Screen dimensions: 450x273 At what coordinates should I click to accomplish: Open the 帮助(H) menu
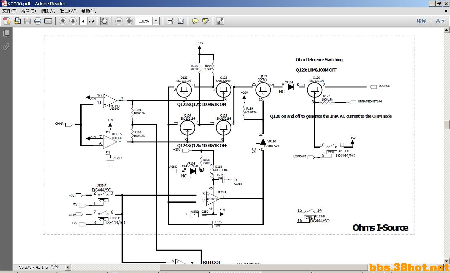pos(89,11)
